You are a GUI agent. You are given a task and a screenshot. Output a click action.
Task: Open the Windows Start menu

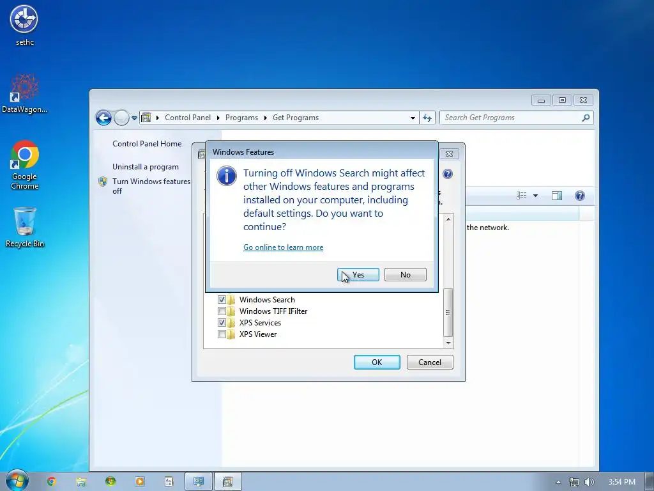click(17, 481)
